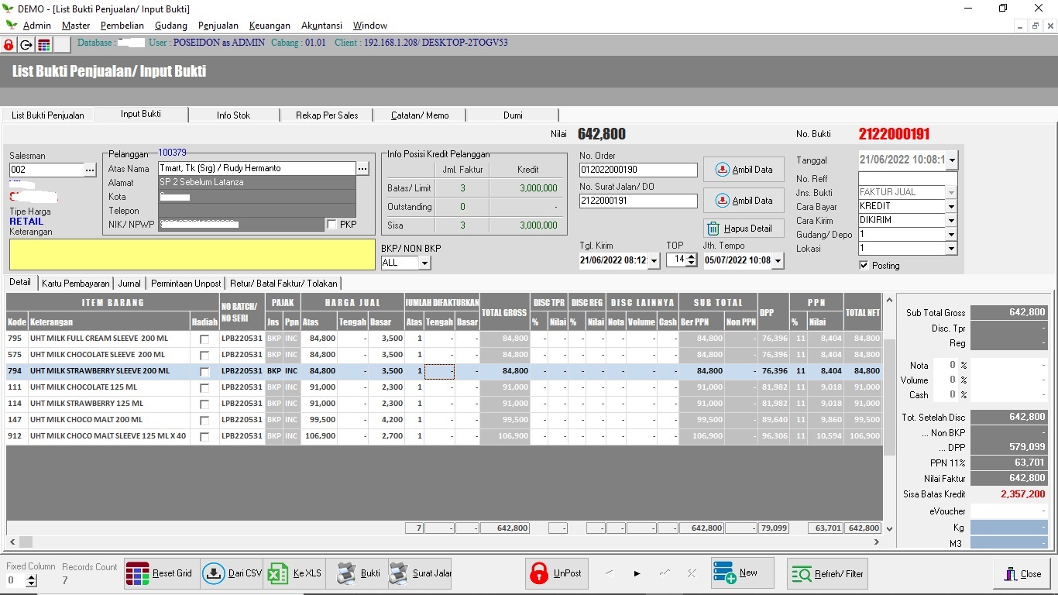Click the Reset Grid button icon
The width and height of the screenshot is (1058, 595).
pos(138,574)
